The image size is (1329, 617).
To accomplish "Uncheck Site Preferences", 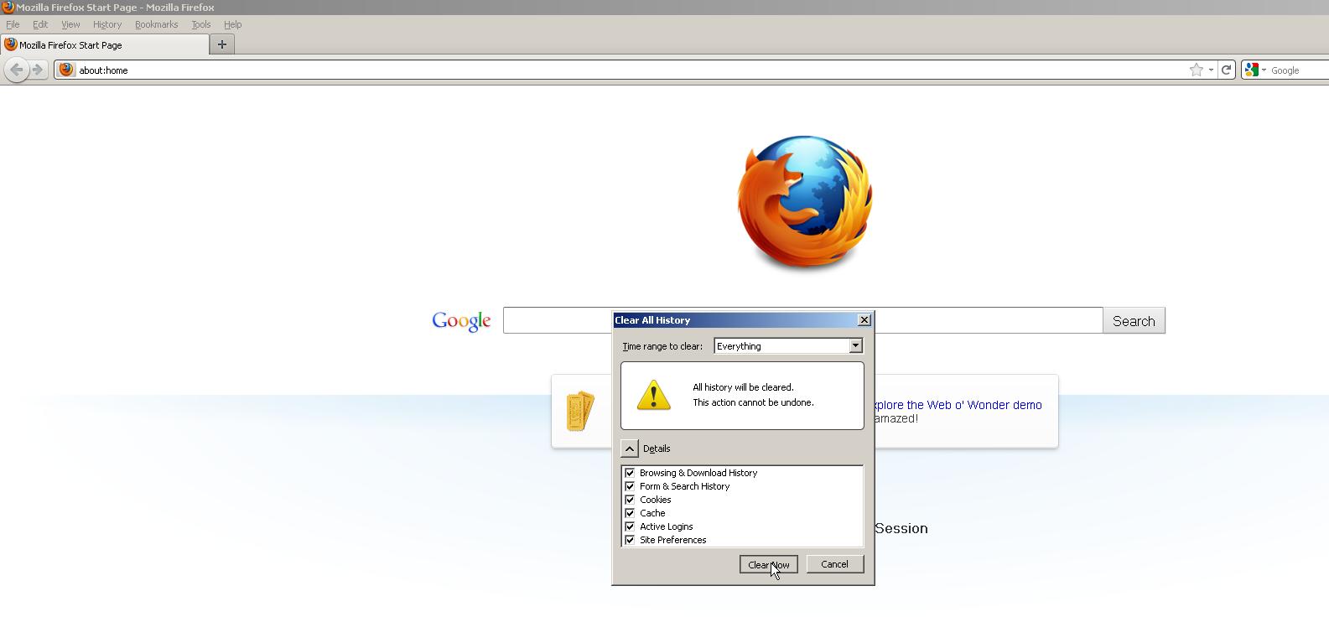I will (630, 540).
